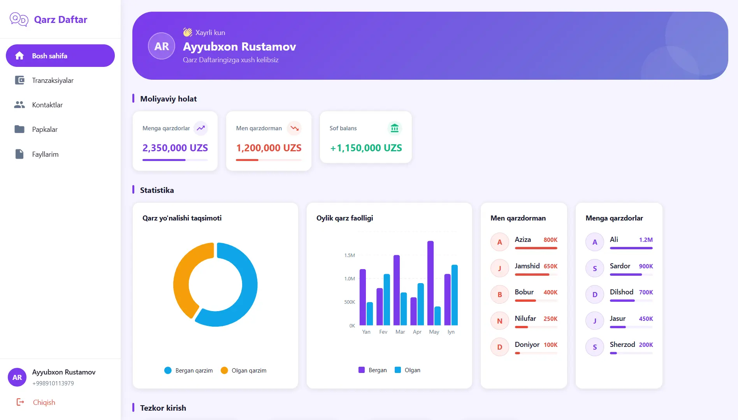Toggle the Bergan series legend in bar chart
738x420 pixels.
[x=373, y=370]
